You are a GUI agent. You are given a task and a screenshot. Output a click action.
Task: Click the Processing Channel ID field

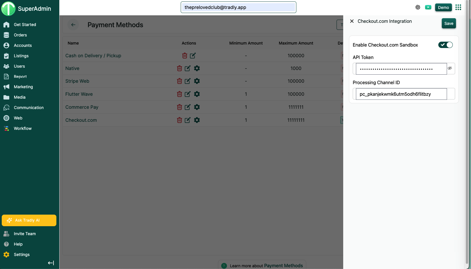[x=401, y=94]
